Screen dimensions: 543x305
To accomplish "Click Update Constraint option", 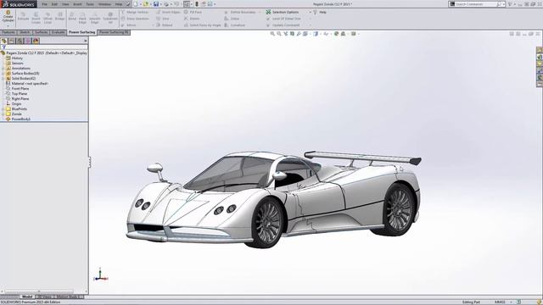I will [283, 25].
